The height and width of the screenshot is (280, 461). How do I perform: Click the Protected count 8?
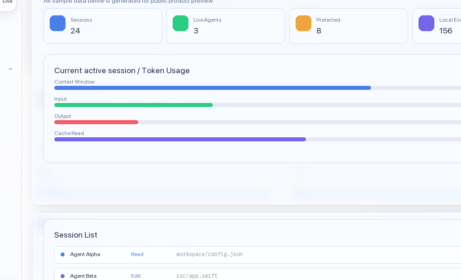point(319,31)
